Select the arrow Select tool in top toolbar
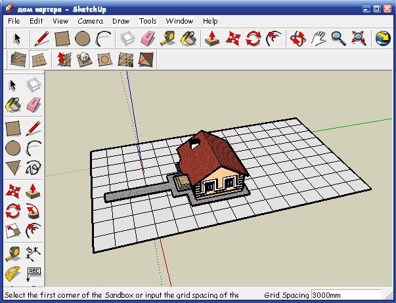Screen dimensions: 396x303 (x=17, y=39)
